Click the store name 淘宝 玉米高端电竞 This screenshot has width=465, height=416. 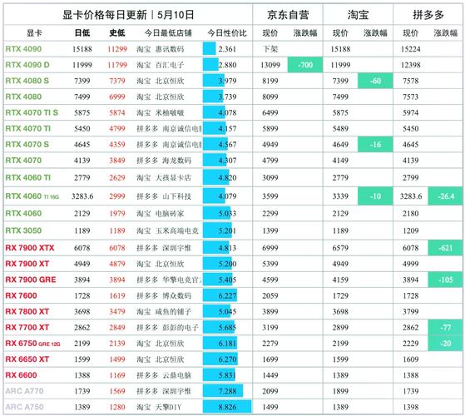(x=167, y=230)
